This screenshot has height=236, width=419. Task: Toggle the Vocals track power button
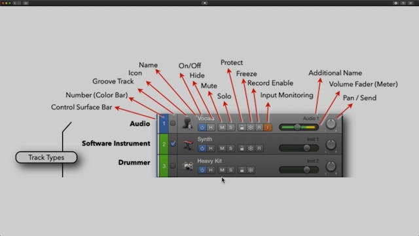pyautogui.click(x=202, y=128)
